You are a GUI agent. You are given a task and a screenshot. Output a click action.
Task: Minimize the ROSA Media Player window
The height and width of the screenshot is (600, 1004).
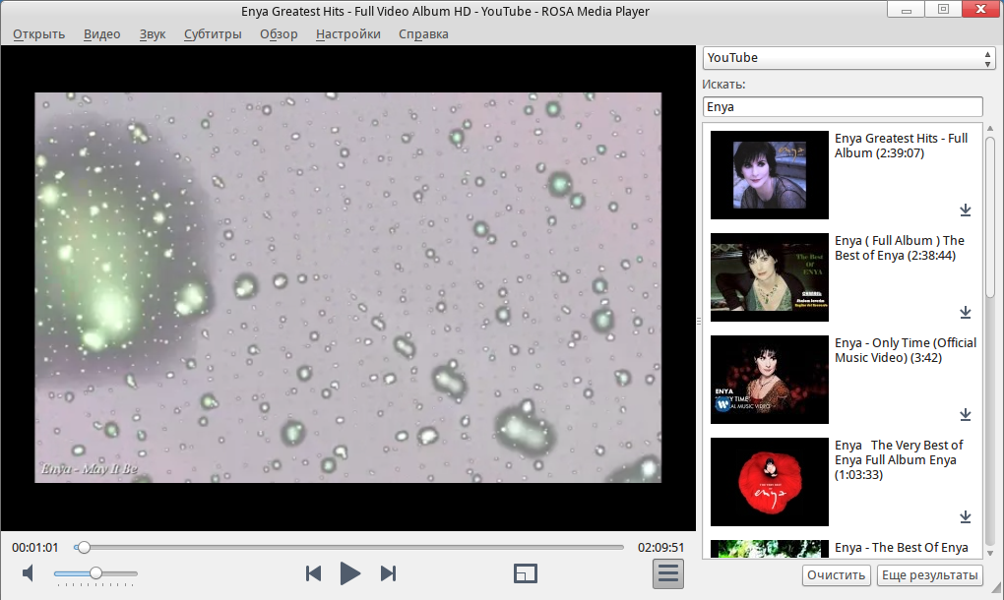coord(906,10)
